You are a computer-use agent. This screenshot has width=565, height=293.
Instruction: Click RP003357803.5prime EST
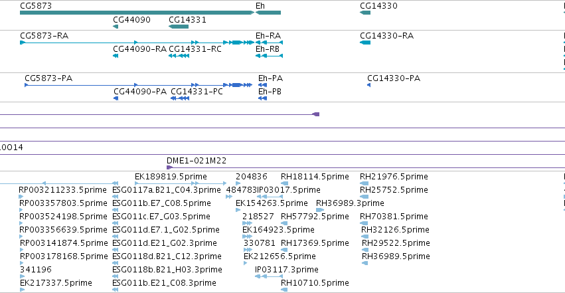(x=22, y=210)
